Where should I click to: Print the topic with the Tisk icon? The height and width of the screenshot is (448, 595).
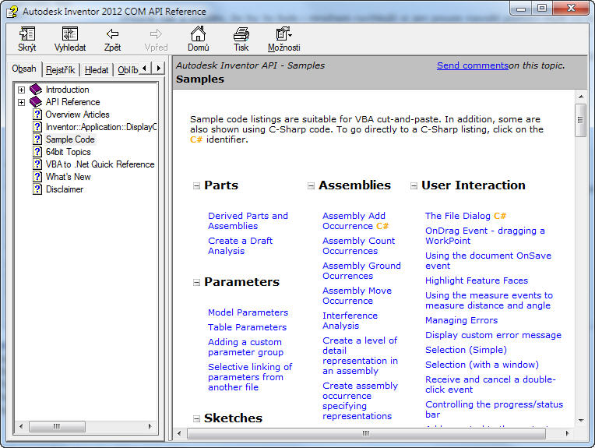(241, 34)
